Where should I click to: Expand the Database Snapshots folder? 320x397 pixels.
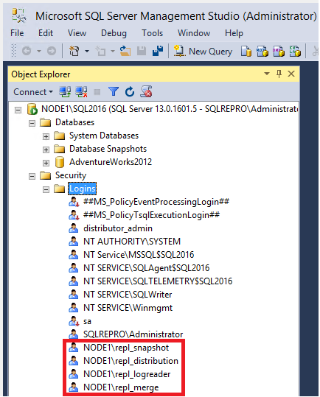click(46, 150)
